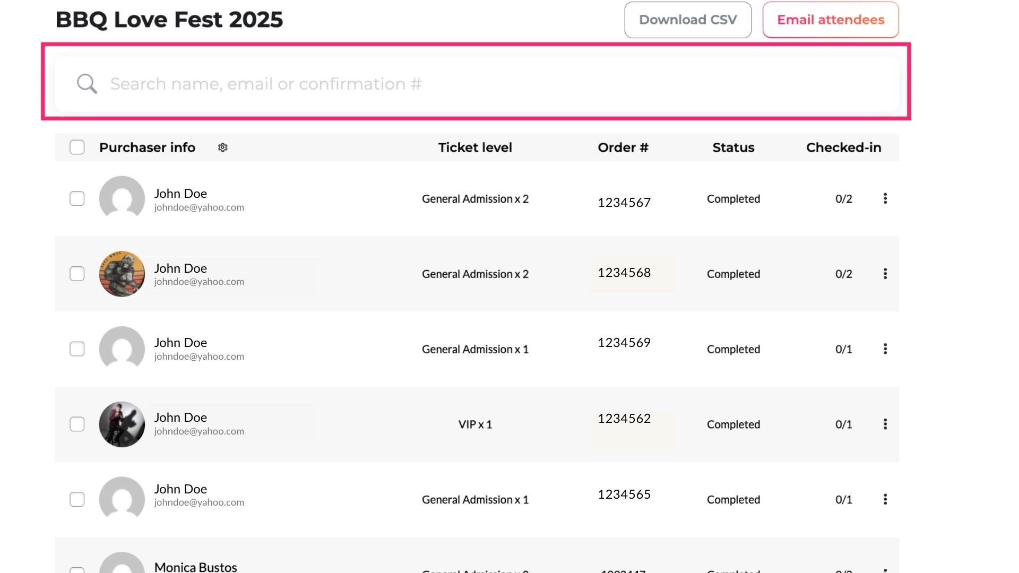Check the box for order 1234567
This screenshot has width=1019, height=573.
pos(77,198)
